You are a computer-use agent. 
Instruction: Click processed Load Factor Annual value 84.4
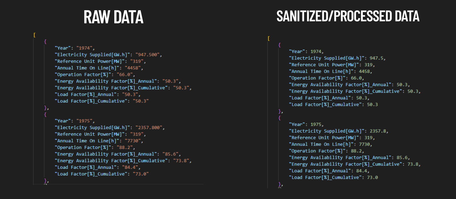click(361, 171)
